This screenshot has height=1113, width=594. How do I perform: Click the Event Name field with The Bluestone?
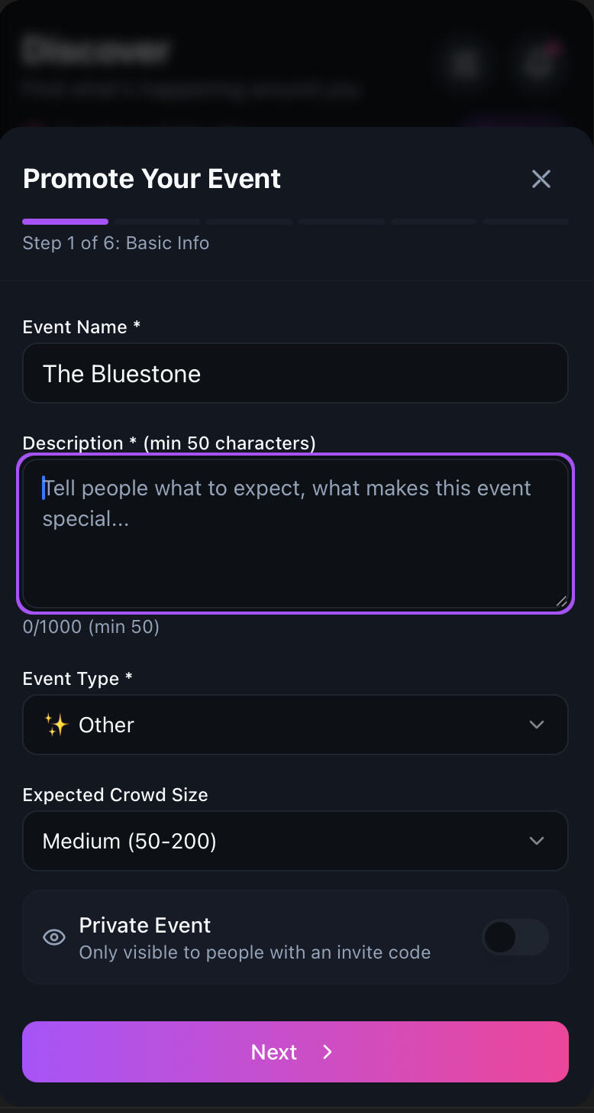pos(295,374)
